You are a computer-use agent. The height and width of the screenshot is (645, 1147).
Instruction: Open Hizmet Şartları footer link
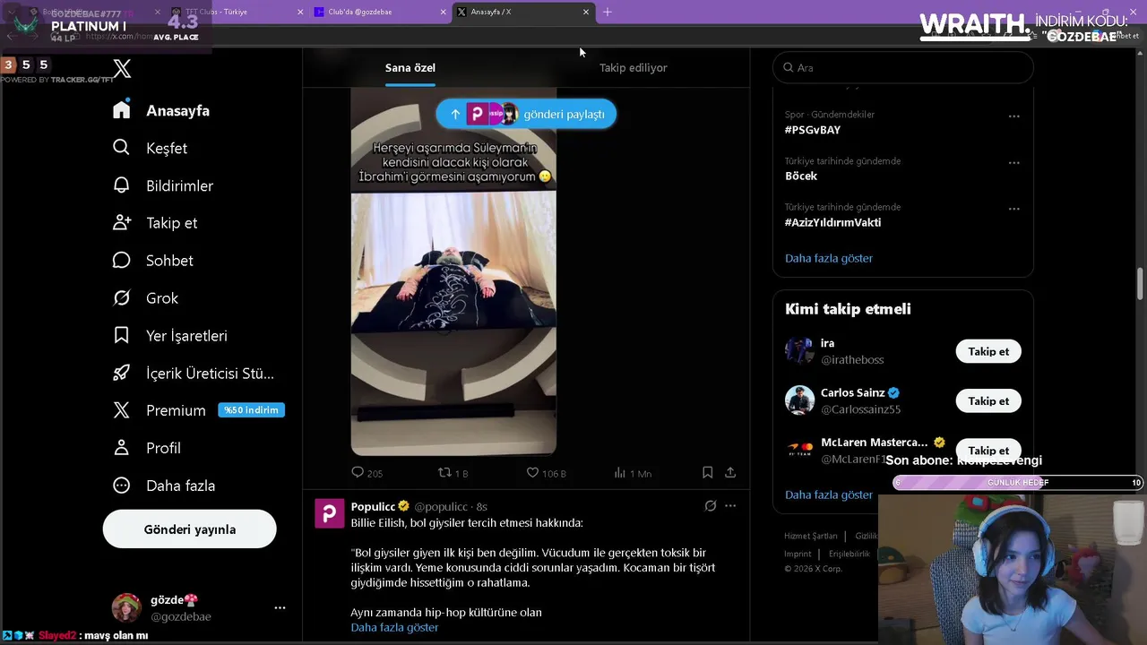(x=811, y=536)
